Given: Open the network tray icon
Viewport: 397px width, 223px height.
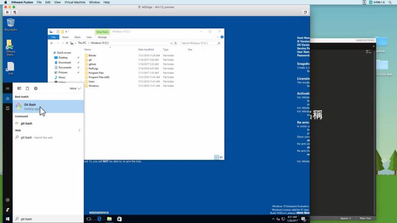Looking at the screenshot, I should click(x=284, y=219).
